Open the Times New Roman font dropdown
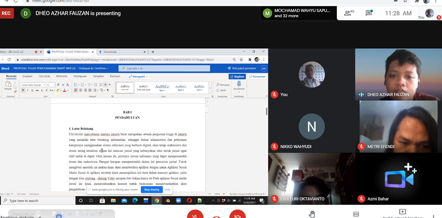The height and width of the screenshot is (218, 442). (31, 84)
